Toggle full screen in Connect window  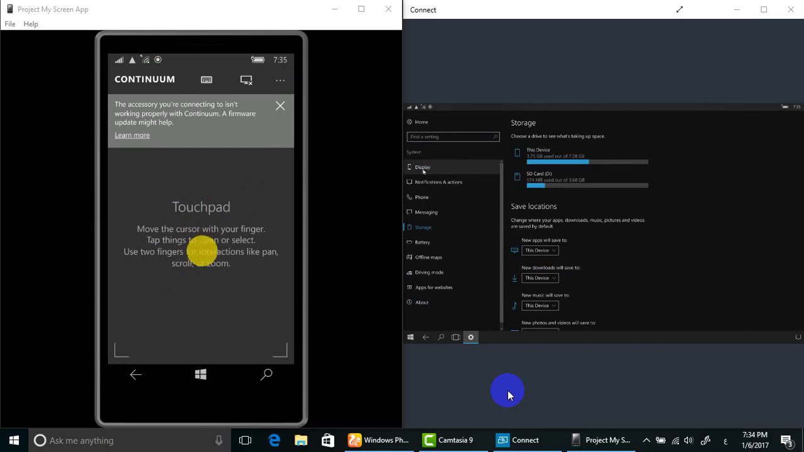tap(679, 9)
